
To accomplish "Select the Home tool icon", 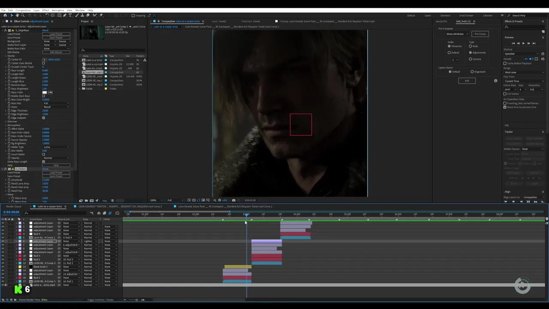I will pos(5,15).
